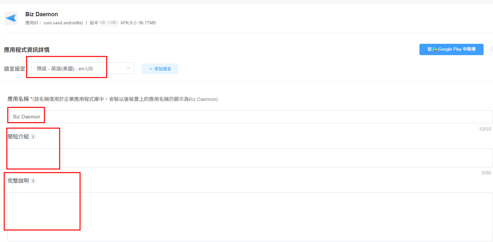Viewport: 493px width, 242px height.
Task: Click the APK大小 96.77MB text
Action: coord(138,23)
